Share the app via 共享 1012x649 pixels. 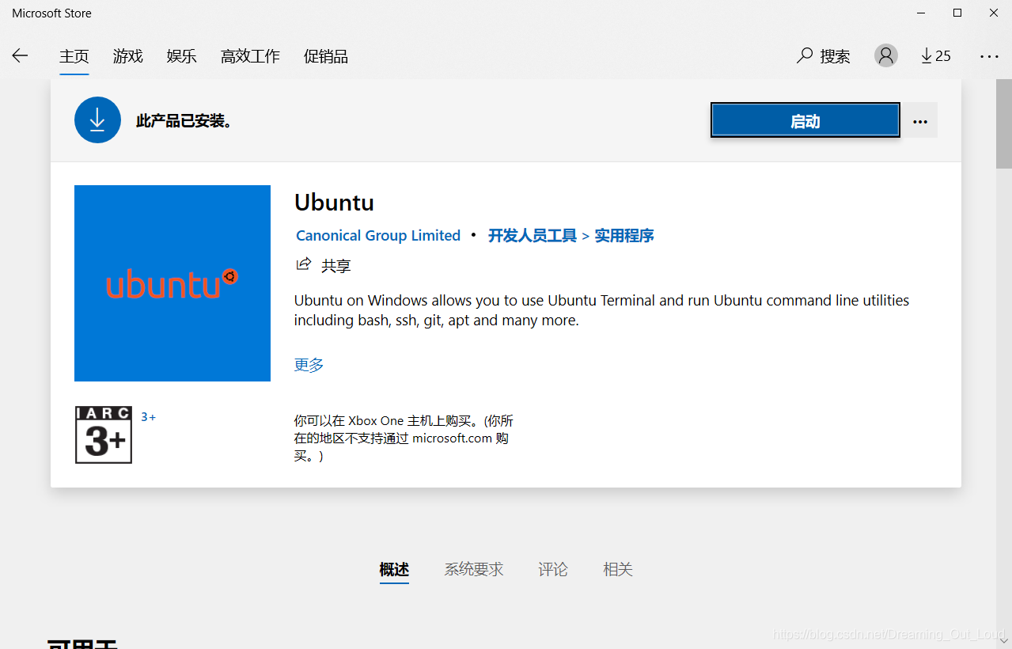324,265
